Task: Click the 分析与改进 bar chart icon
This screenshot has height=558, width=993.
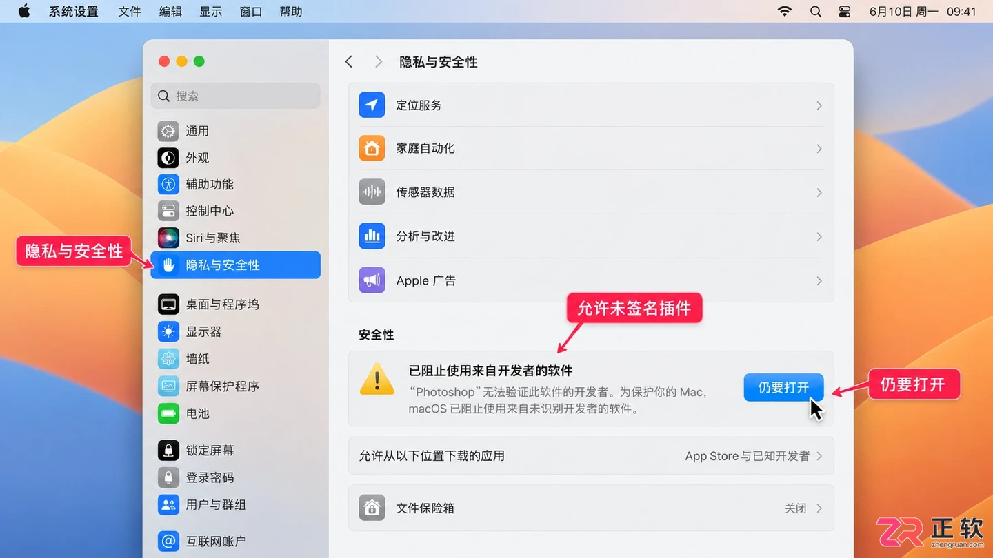Action: pos(372,236)
